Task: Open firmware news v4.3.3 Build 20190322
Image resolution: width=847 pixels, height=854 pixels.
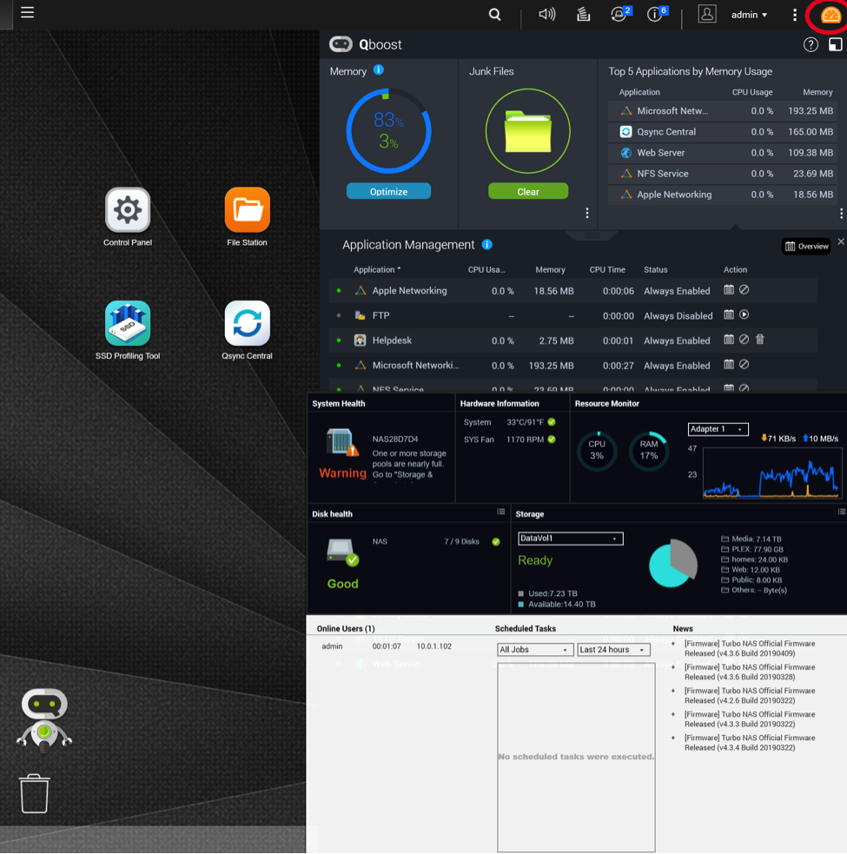Action: [750, 719]
